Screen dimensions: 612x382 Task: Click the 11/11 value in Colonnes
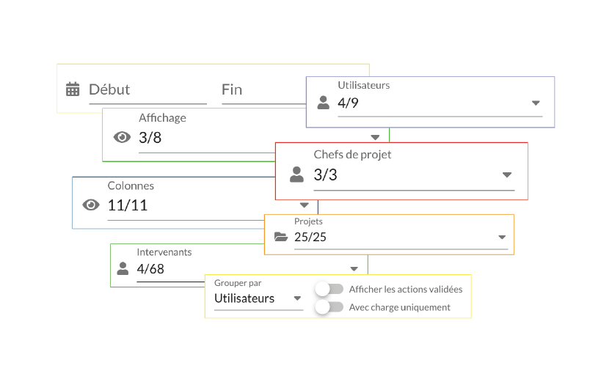click(128, 205)
